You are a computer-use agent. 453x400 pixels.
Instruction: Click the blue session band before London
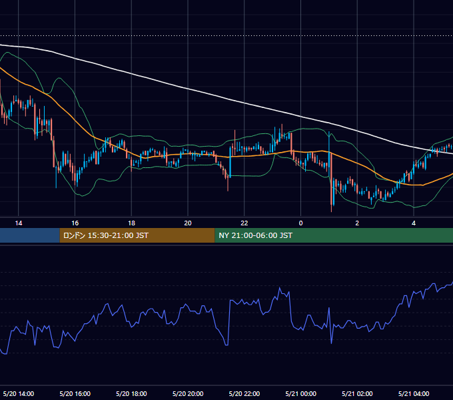30,235
